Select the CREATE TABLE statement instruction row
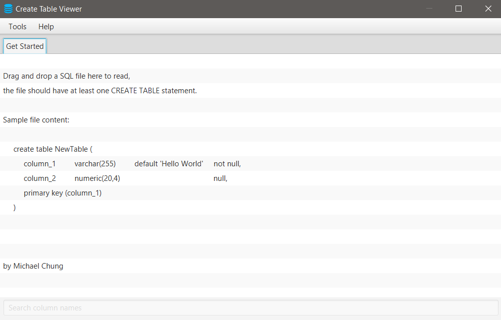The height and width of the screenshot is (320, 501). [250, 91]
